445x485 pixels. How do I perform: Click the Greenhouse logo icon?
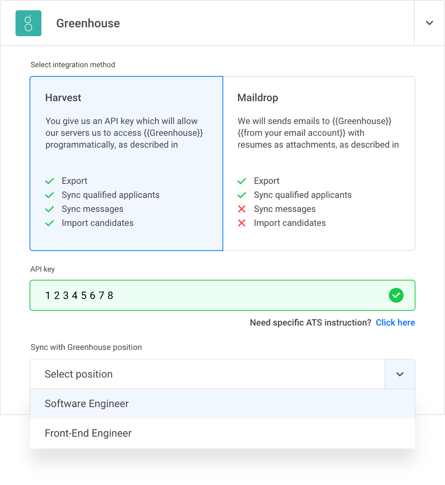coord(28,23)
